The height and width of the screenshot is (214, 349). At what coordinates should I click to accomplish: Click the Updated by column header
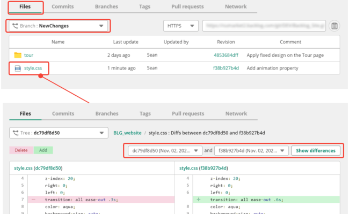[x=176, y=42]
